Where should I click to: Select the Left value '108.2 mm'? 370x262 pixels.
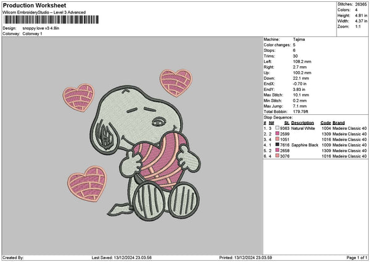pos(302,62)
